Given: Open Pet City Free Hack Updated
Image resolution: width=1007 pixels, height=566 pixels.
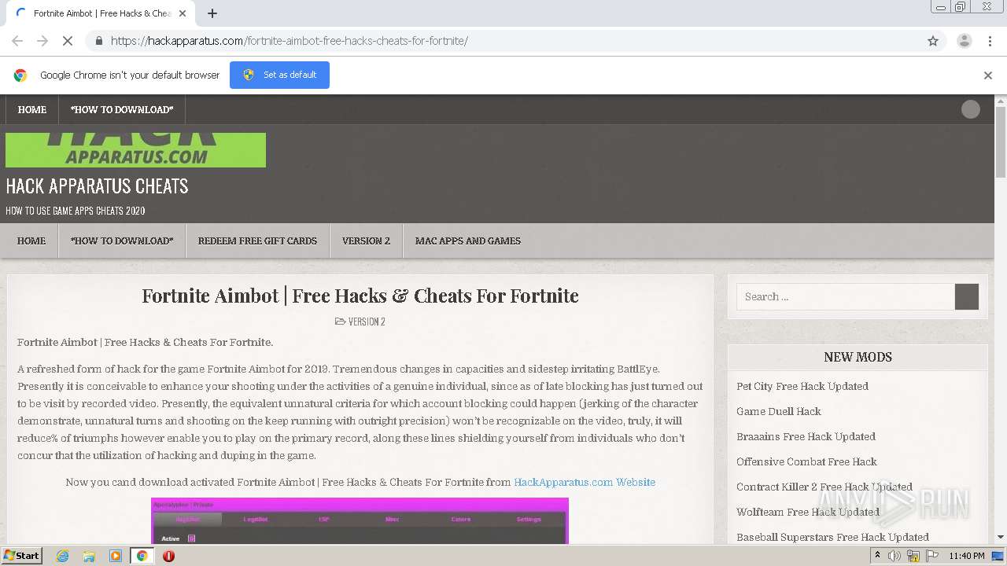Looking at the screenshot, I should (x=802, y=386).
